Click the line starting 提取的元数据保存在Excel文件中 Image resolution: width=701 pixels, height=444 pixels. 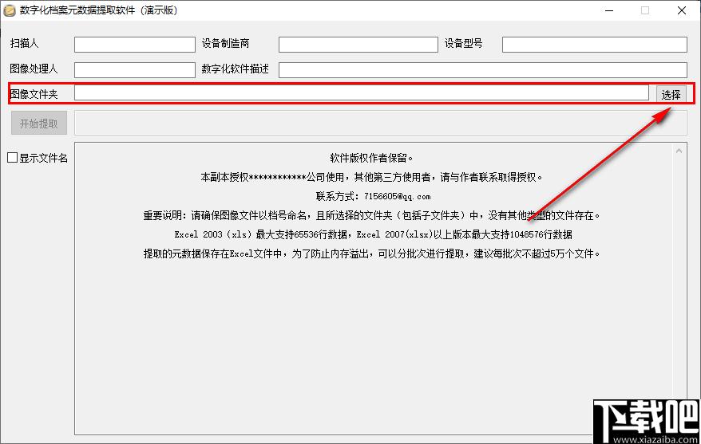[371, 254]
